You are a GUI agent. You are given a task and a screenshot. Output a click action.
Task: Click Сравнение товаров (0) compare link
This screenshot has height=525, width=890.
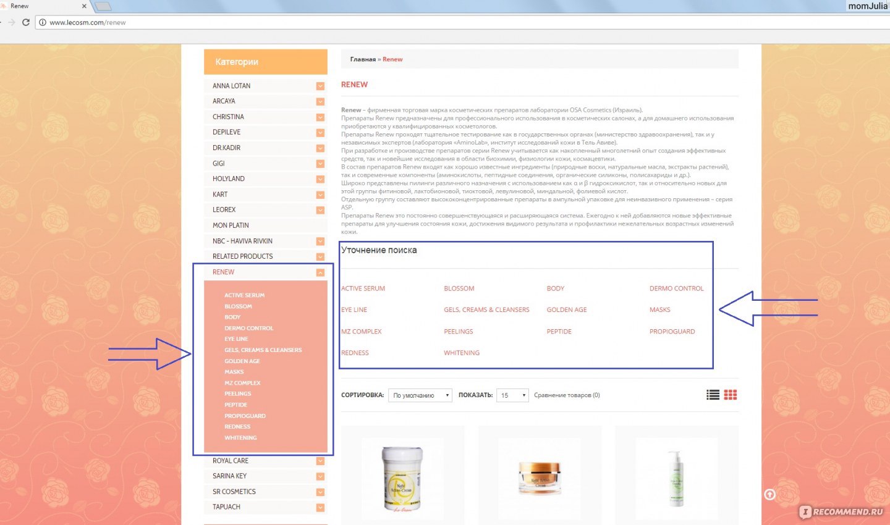[x=567, y=395]
